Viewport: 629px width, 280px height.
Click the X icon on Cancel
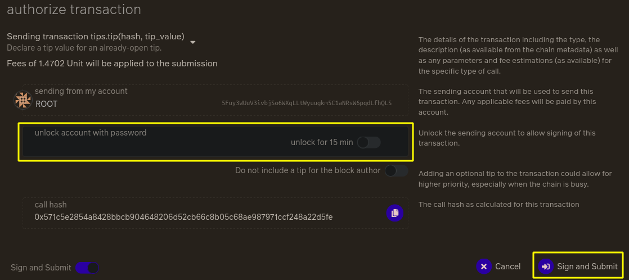tap(484, 267)
